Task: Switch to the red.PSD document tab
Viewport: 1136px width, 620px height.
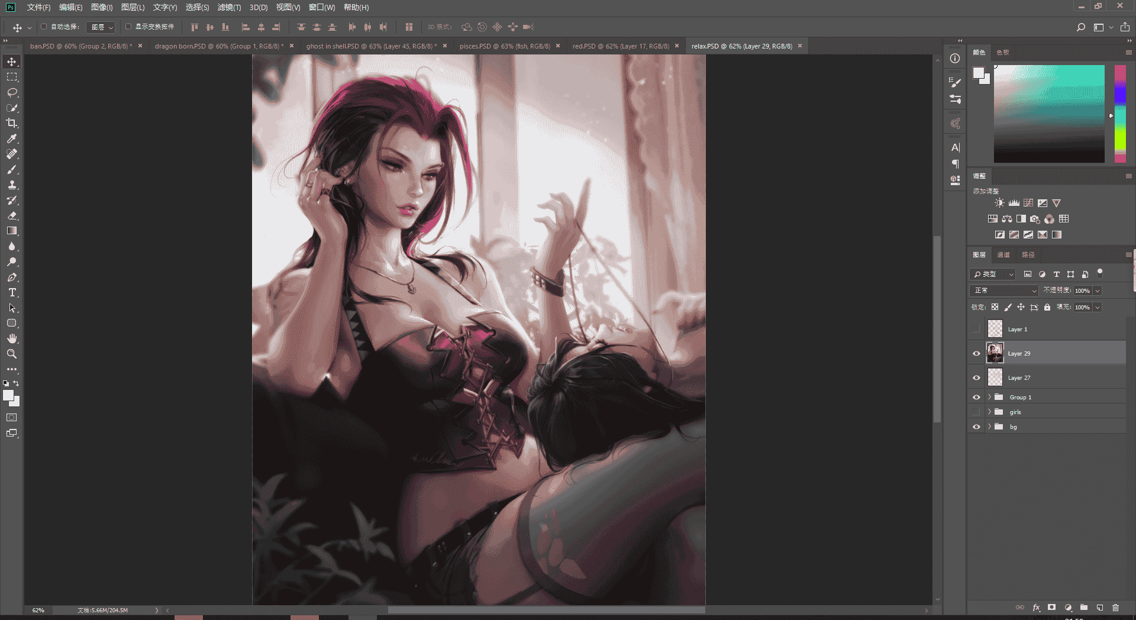Action: pos(621,46)
